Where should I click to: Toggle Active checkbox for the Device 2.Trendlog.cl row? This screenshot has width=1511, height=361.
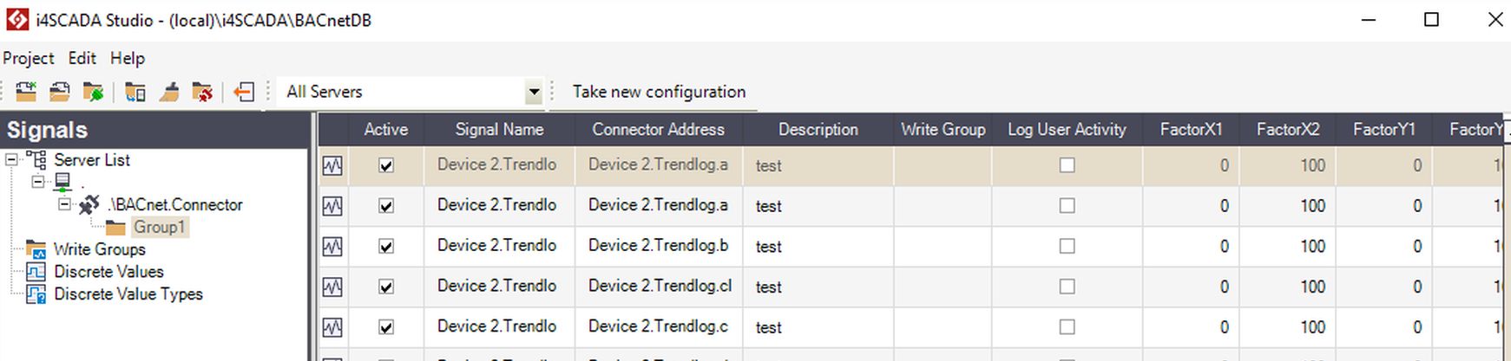pos(386,287)
